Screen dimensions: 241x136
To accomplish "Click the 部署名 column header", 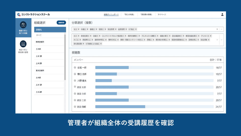I will [50, 30].
